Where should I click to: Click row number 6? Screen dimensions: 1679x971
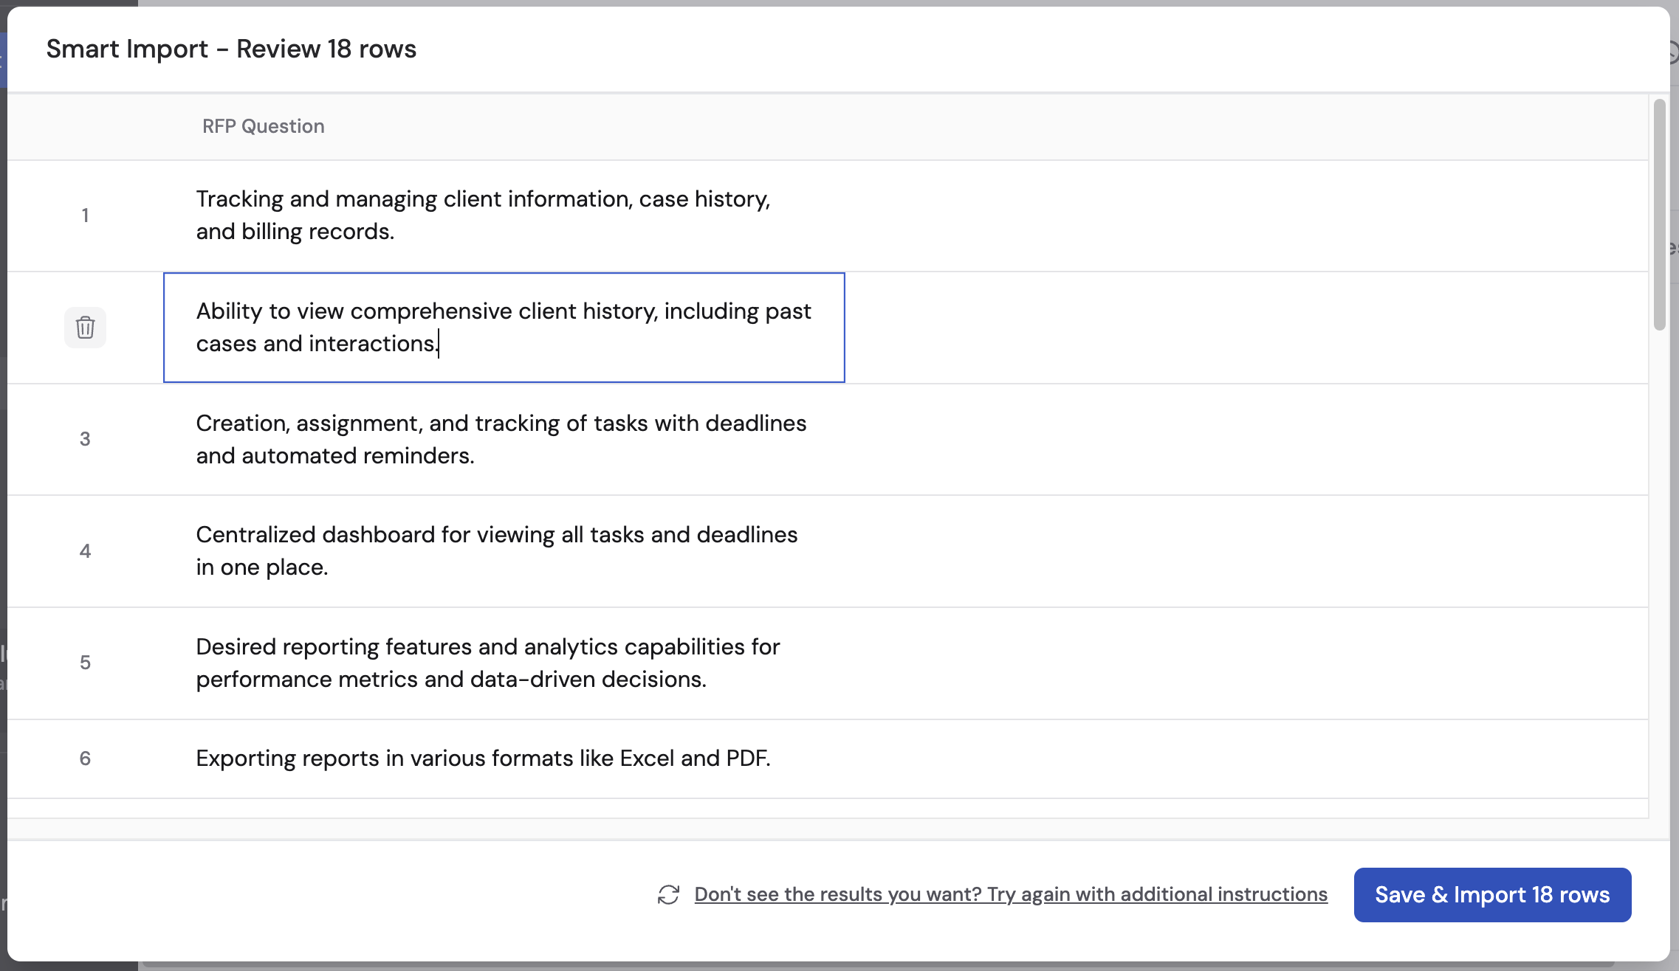[85, 759]
